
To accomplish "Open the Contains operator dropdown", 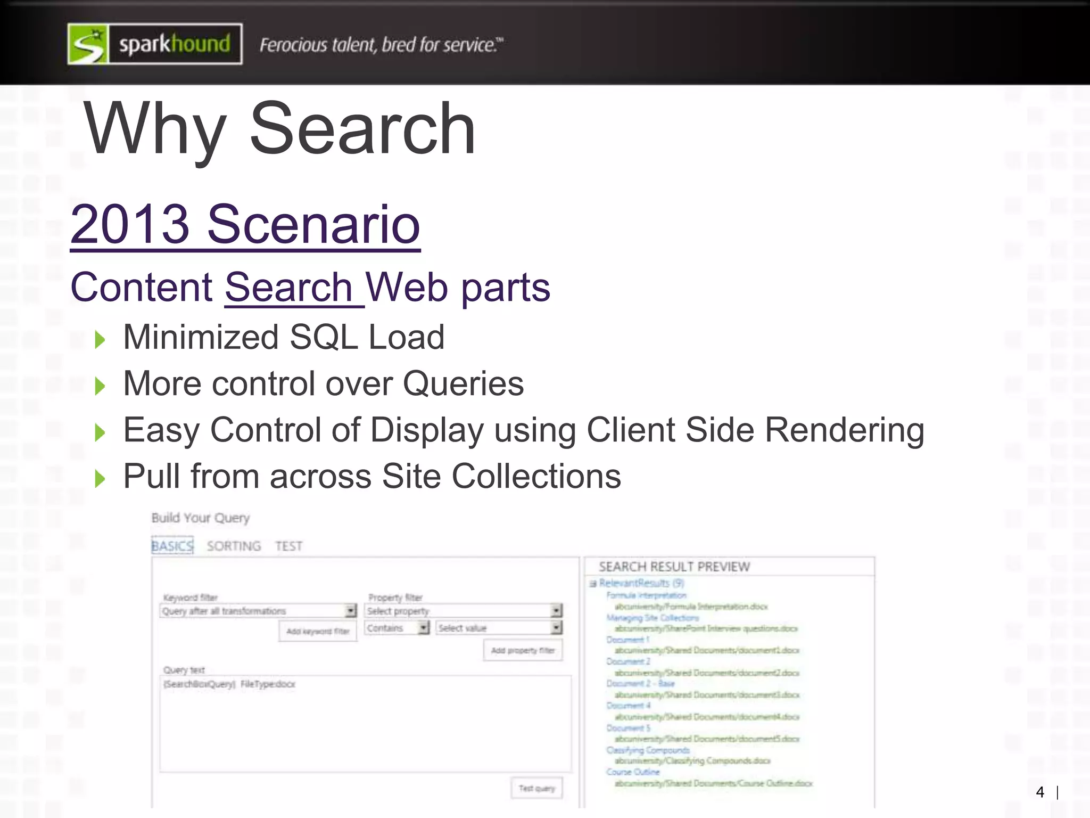I will tap(397, 628).
